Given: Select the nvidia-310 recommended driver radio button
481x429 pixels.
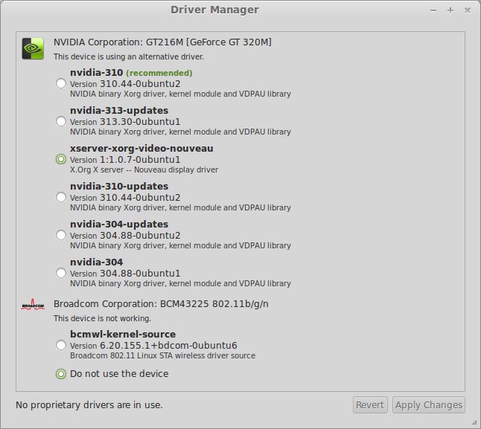Looking at the screenshot, I should [x=61, y=83].
